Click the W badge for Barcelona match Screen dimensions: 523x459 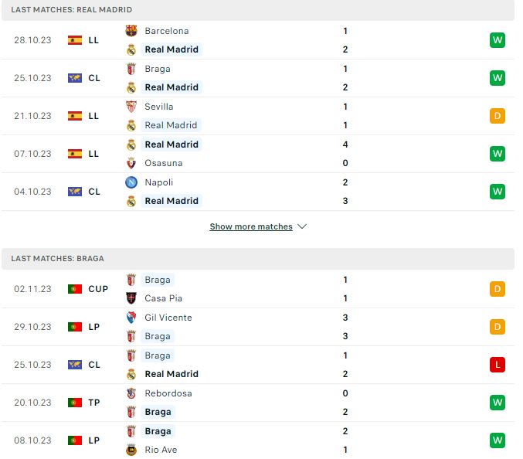pyautogui.click(x=498, y=40)
